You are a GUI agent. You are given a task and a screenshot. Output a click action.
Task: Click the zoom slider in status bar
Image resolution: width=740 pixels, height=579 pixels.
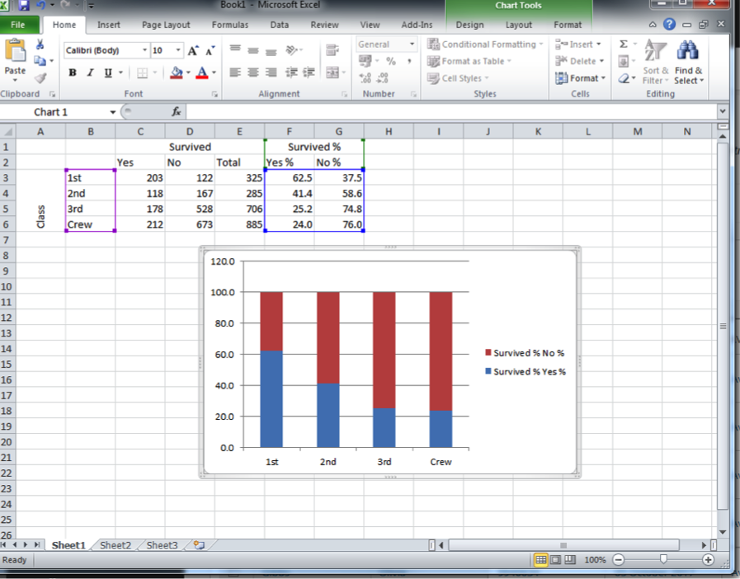(x=663, y=559)
